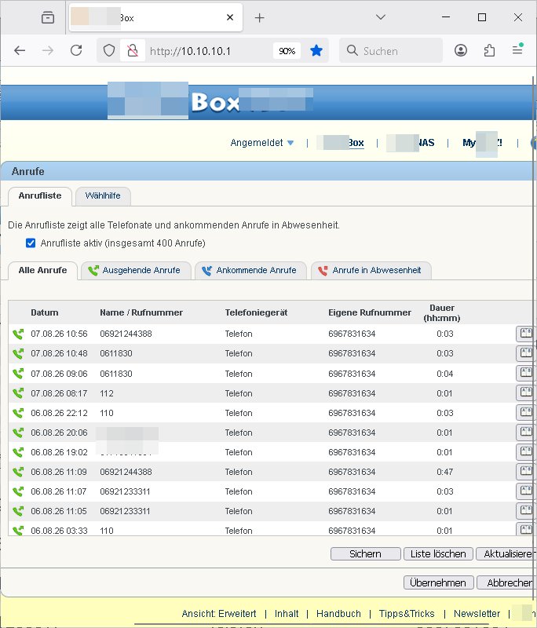Click the Sichern button
537x628 pixels.
coord(365,554)
